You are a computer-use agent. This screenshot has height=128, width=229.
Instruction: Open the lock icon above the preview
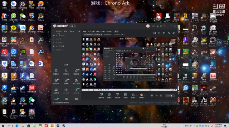point(159,33)
